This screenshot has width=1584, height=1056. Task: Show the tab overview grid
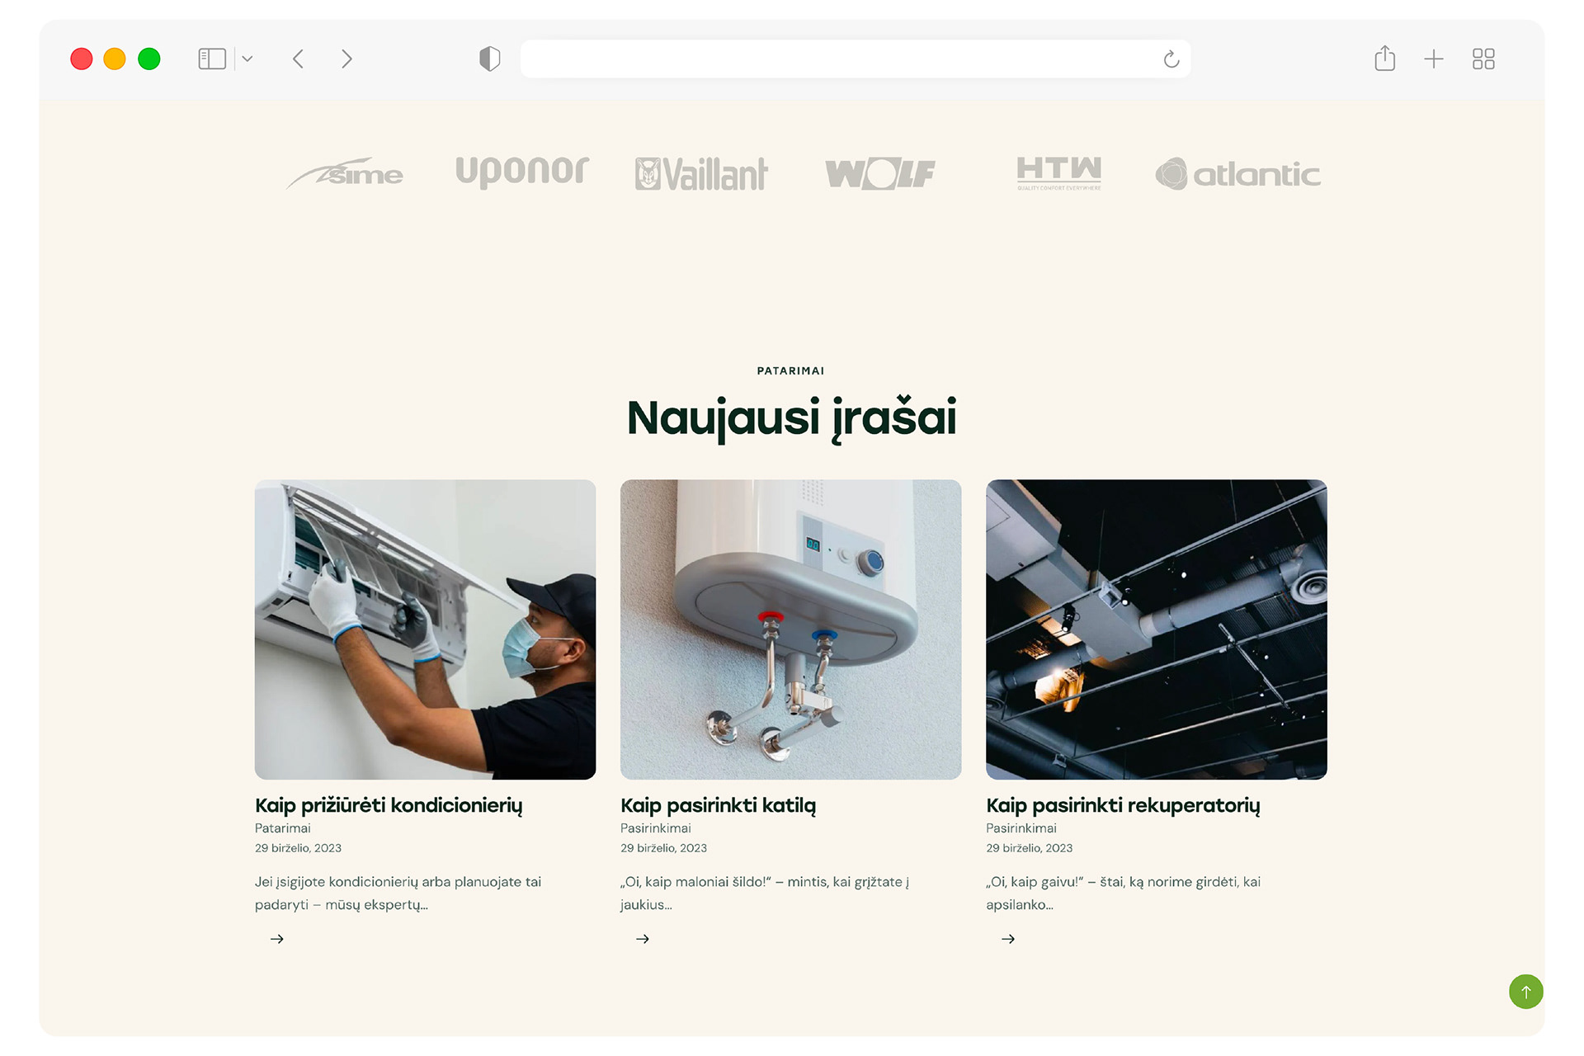click(1483, 59)
